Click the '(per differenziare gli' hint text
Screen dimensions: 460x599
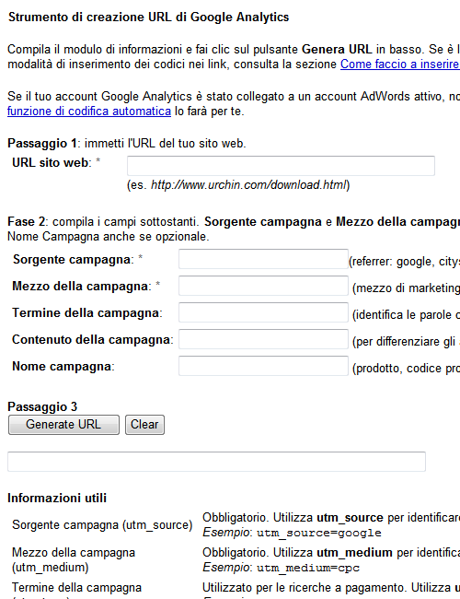point(404,342)
